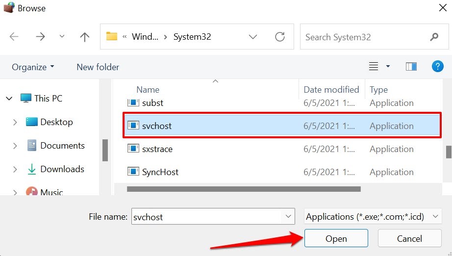Expand the Desktop tree node
This screenshot has height=256, width=452.
tap(15, 122)
